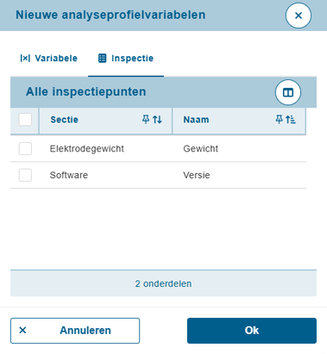Confirm with the Ok button
This screenshot has height=354, width=327.
coord(252,331)
